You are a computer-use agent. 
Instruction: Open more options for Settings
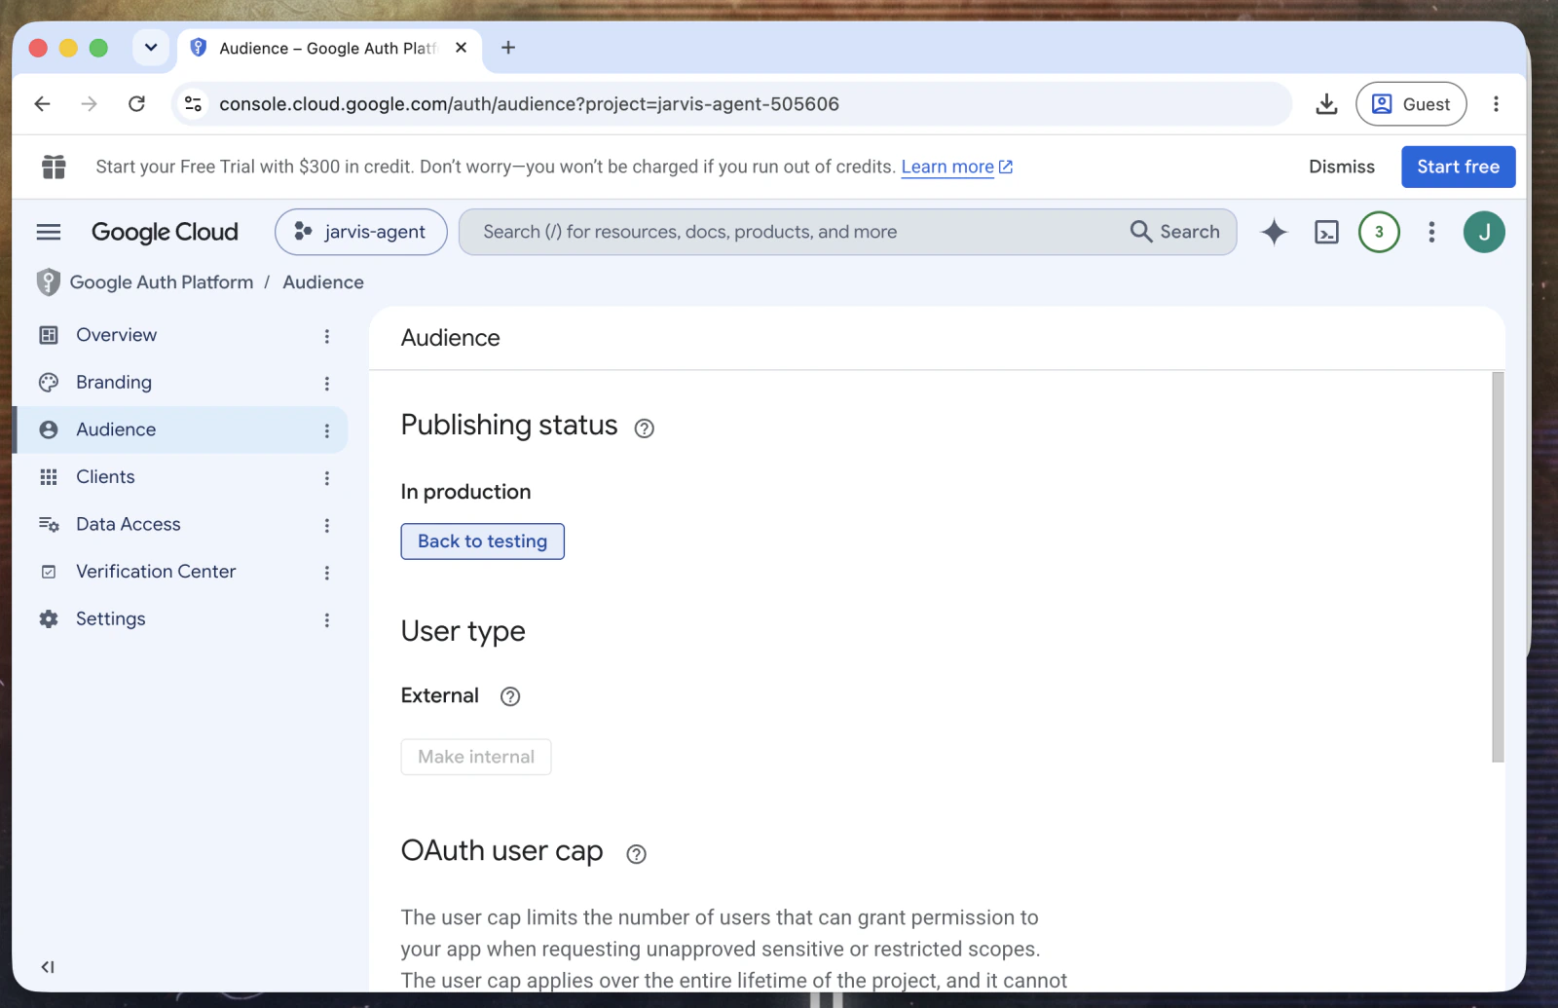coord(327,620)
